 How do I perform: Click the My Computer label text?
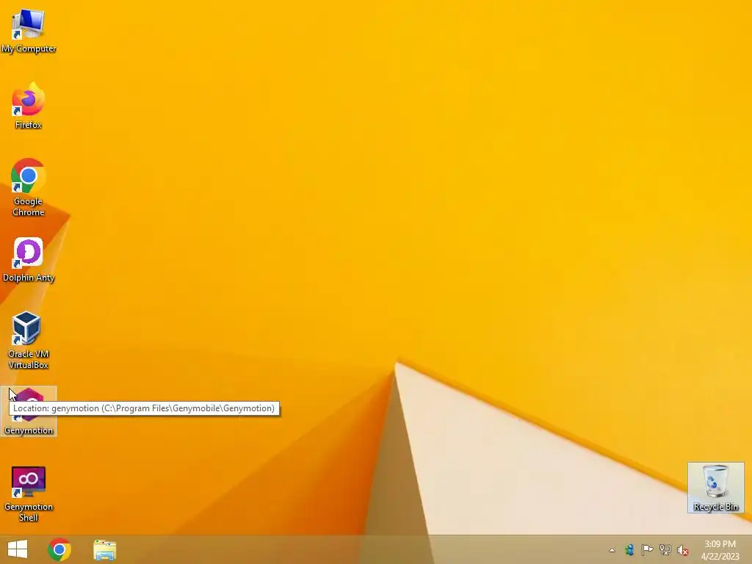point(29,48)
